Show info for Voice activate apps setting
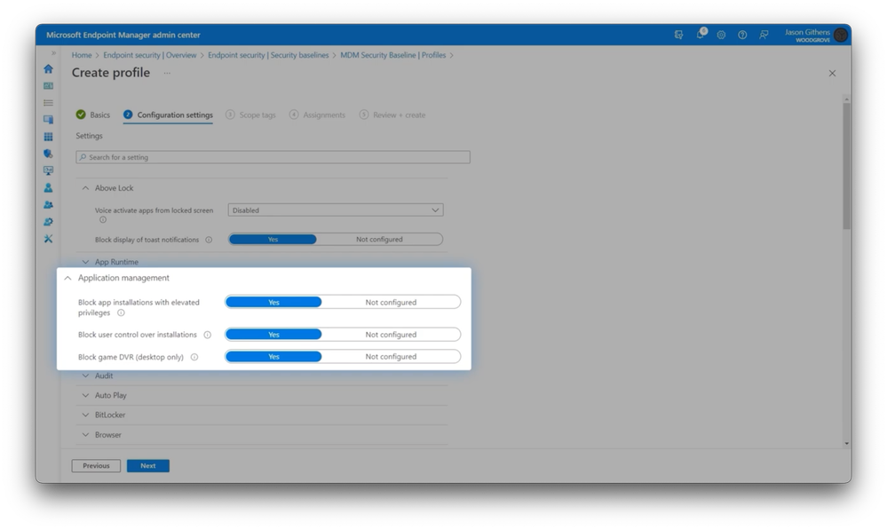The image size is (887, 530). coord(103,219)
